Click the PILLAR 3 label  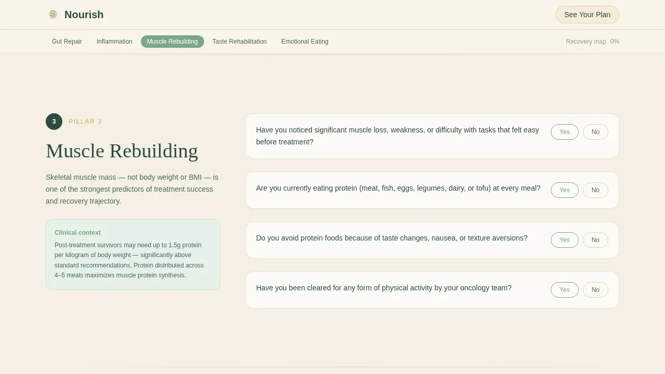click(x=85, y=122)
